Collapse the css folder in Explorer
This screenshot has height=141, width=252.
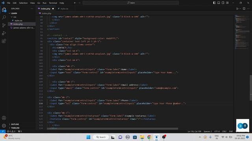[22, 17]
